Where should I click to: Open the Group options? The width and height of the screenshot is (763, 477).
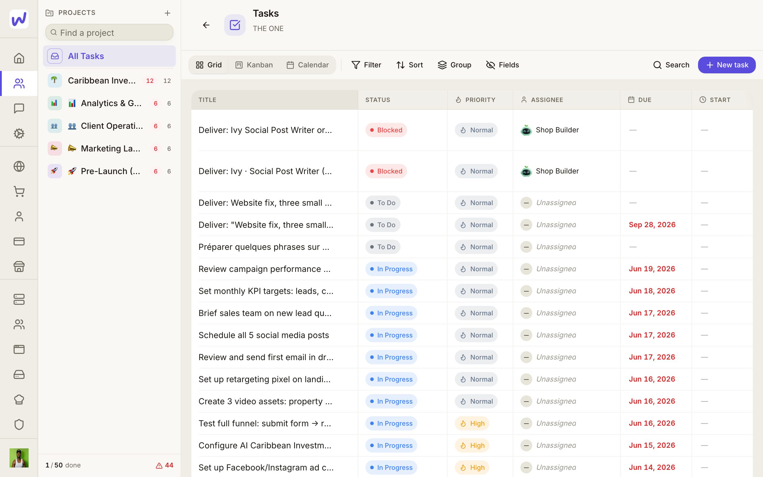(x=455, y=65)
